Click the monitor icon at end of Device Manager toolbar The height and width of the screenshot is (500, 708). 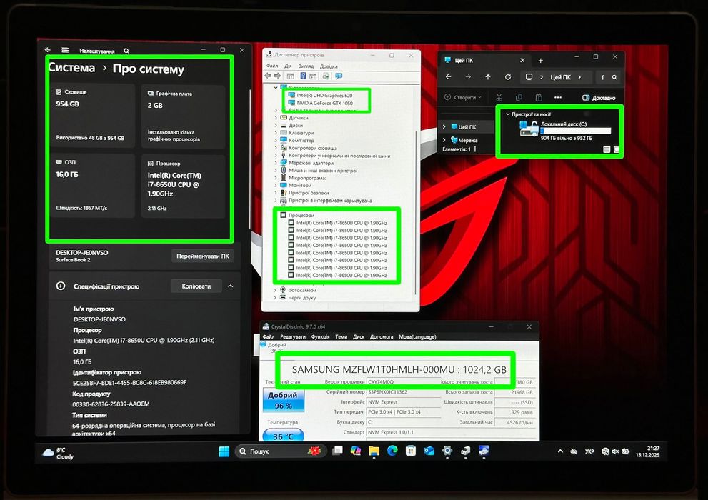[x=339, y=76]
